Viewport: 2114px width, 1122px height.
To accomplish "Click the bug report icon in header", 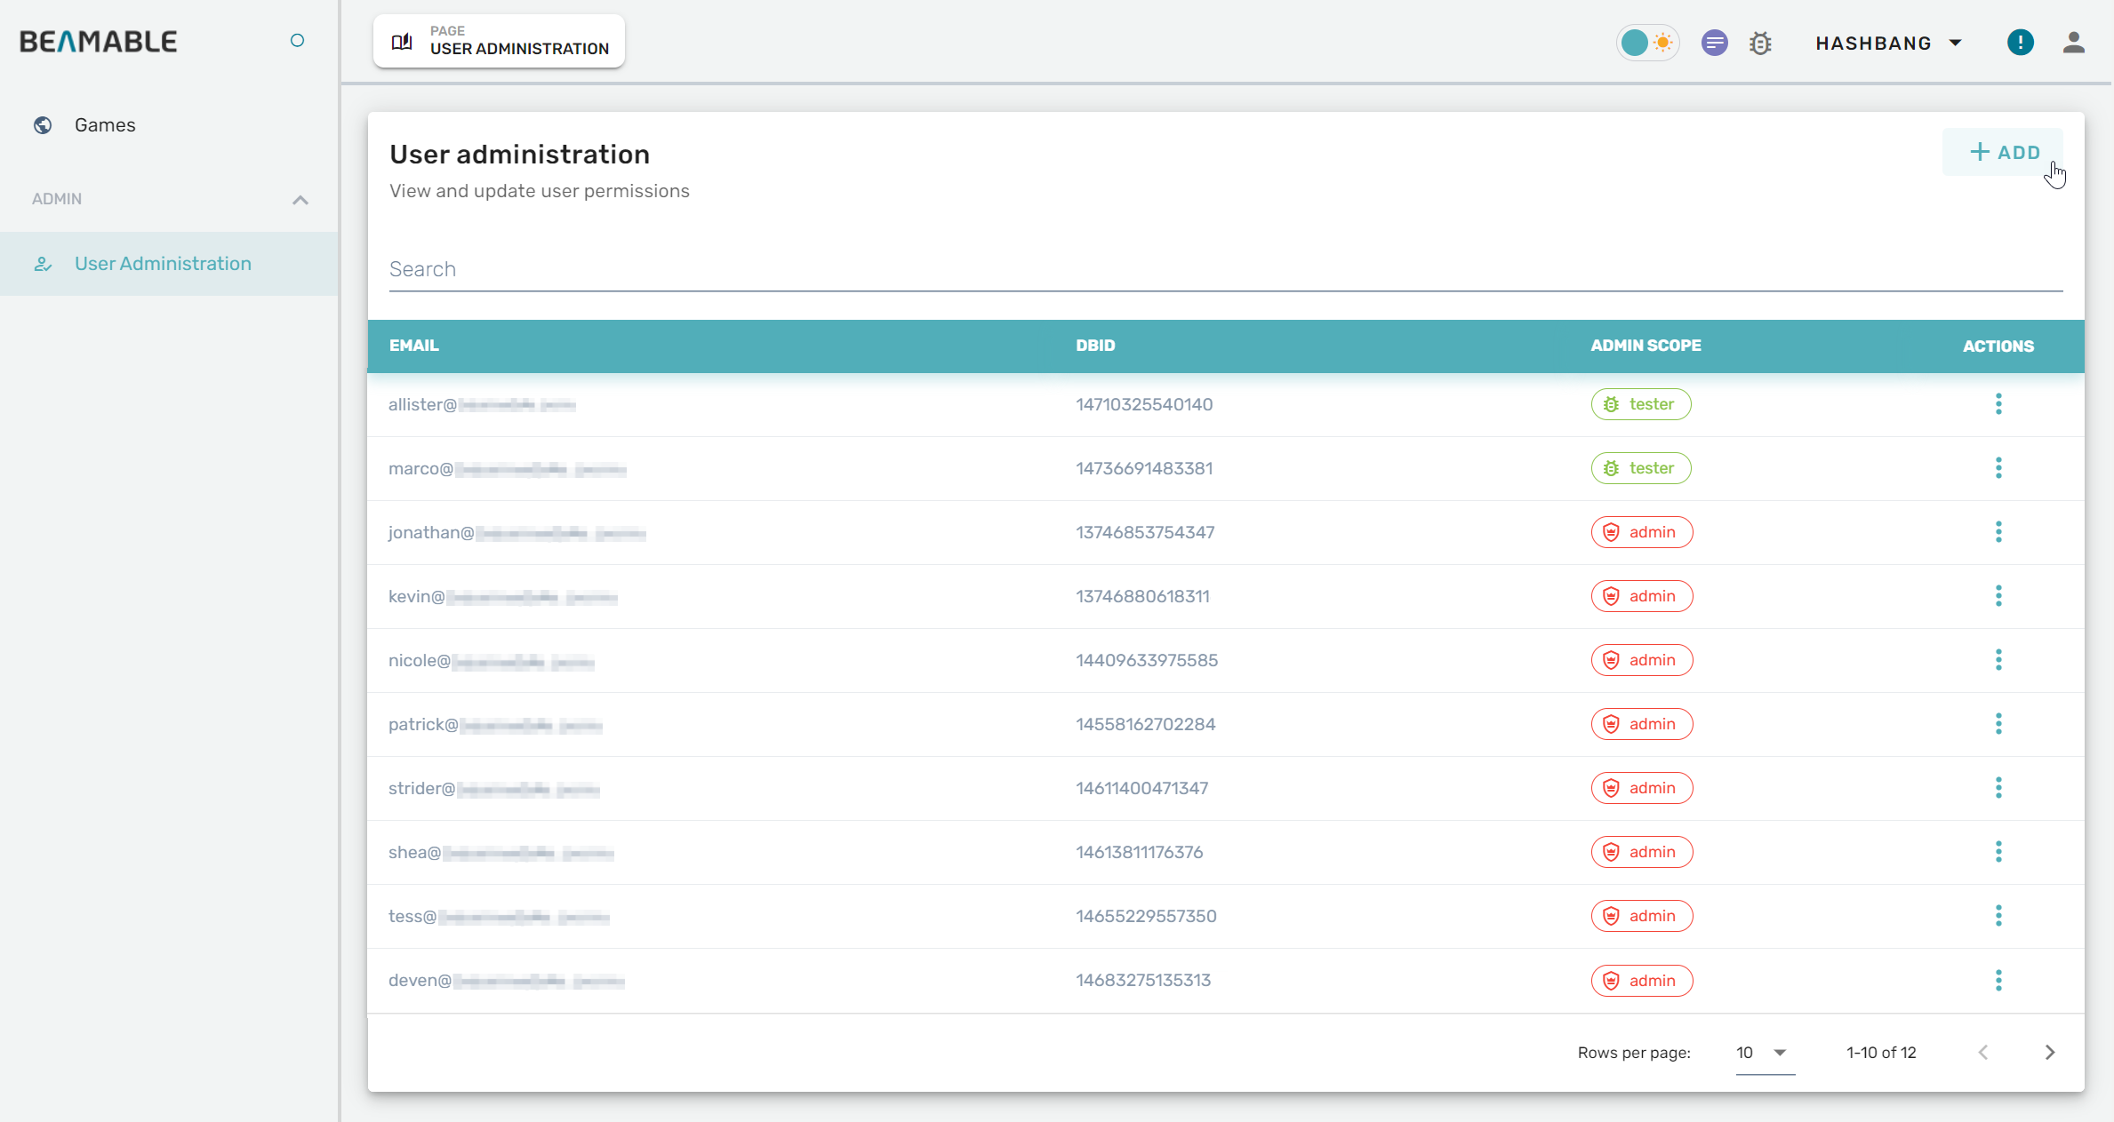I will point(1760,44).
